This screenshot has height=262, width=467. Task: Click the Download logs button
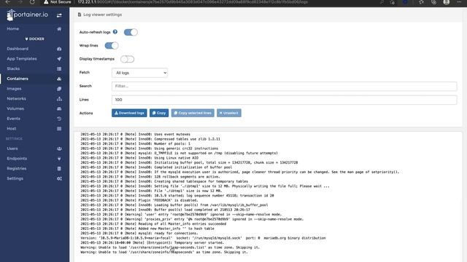pyautogui.click(x=129, y=113)
